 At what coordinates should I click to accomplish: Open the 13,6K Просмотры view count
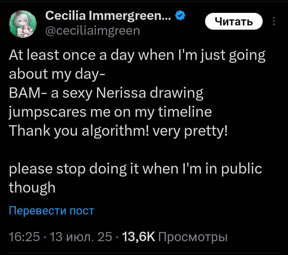(x=174, y=237)
